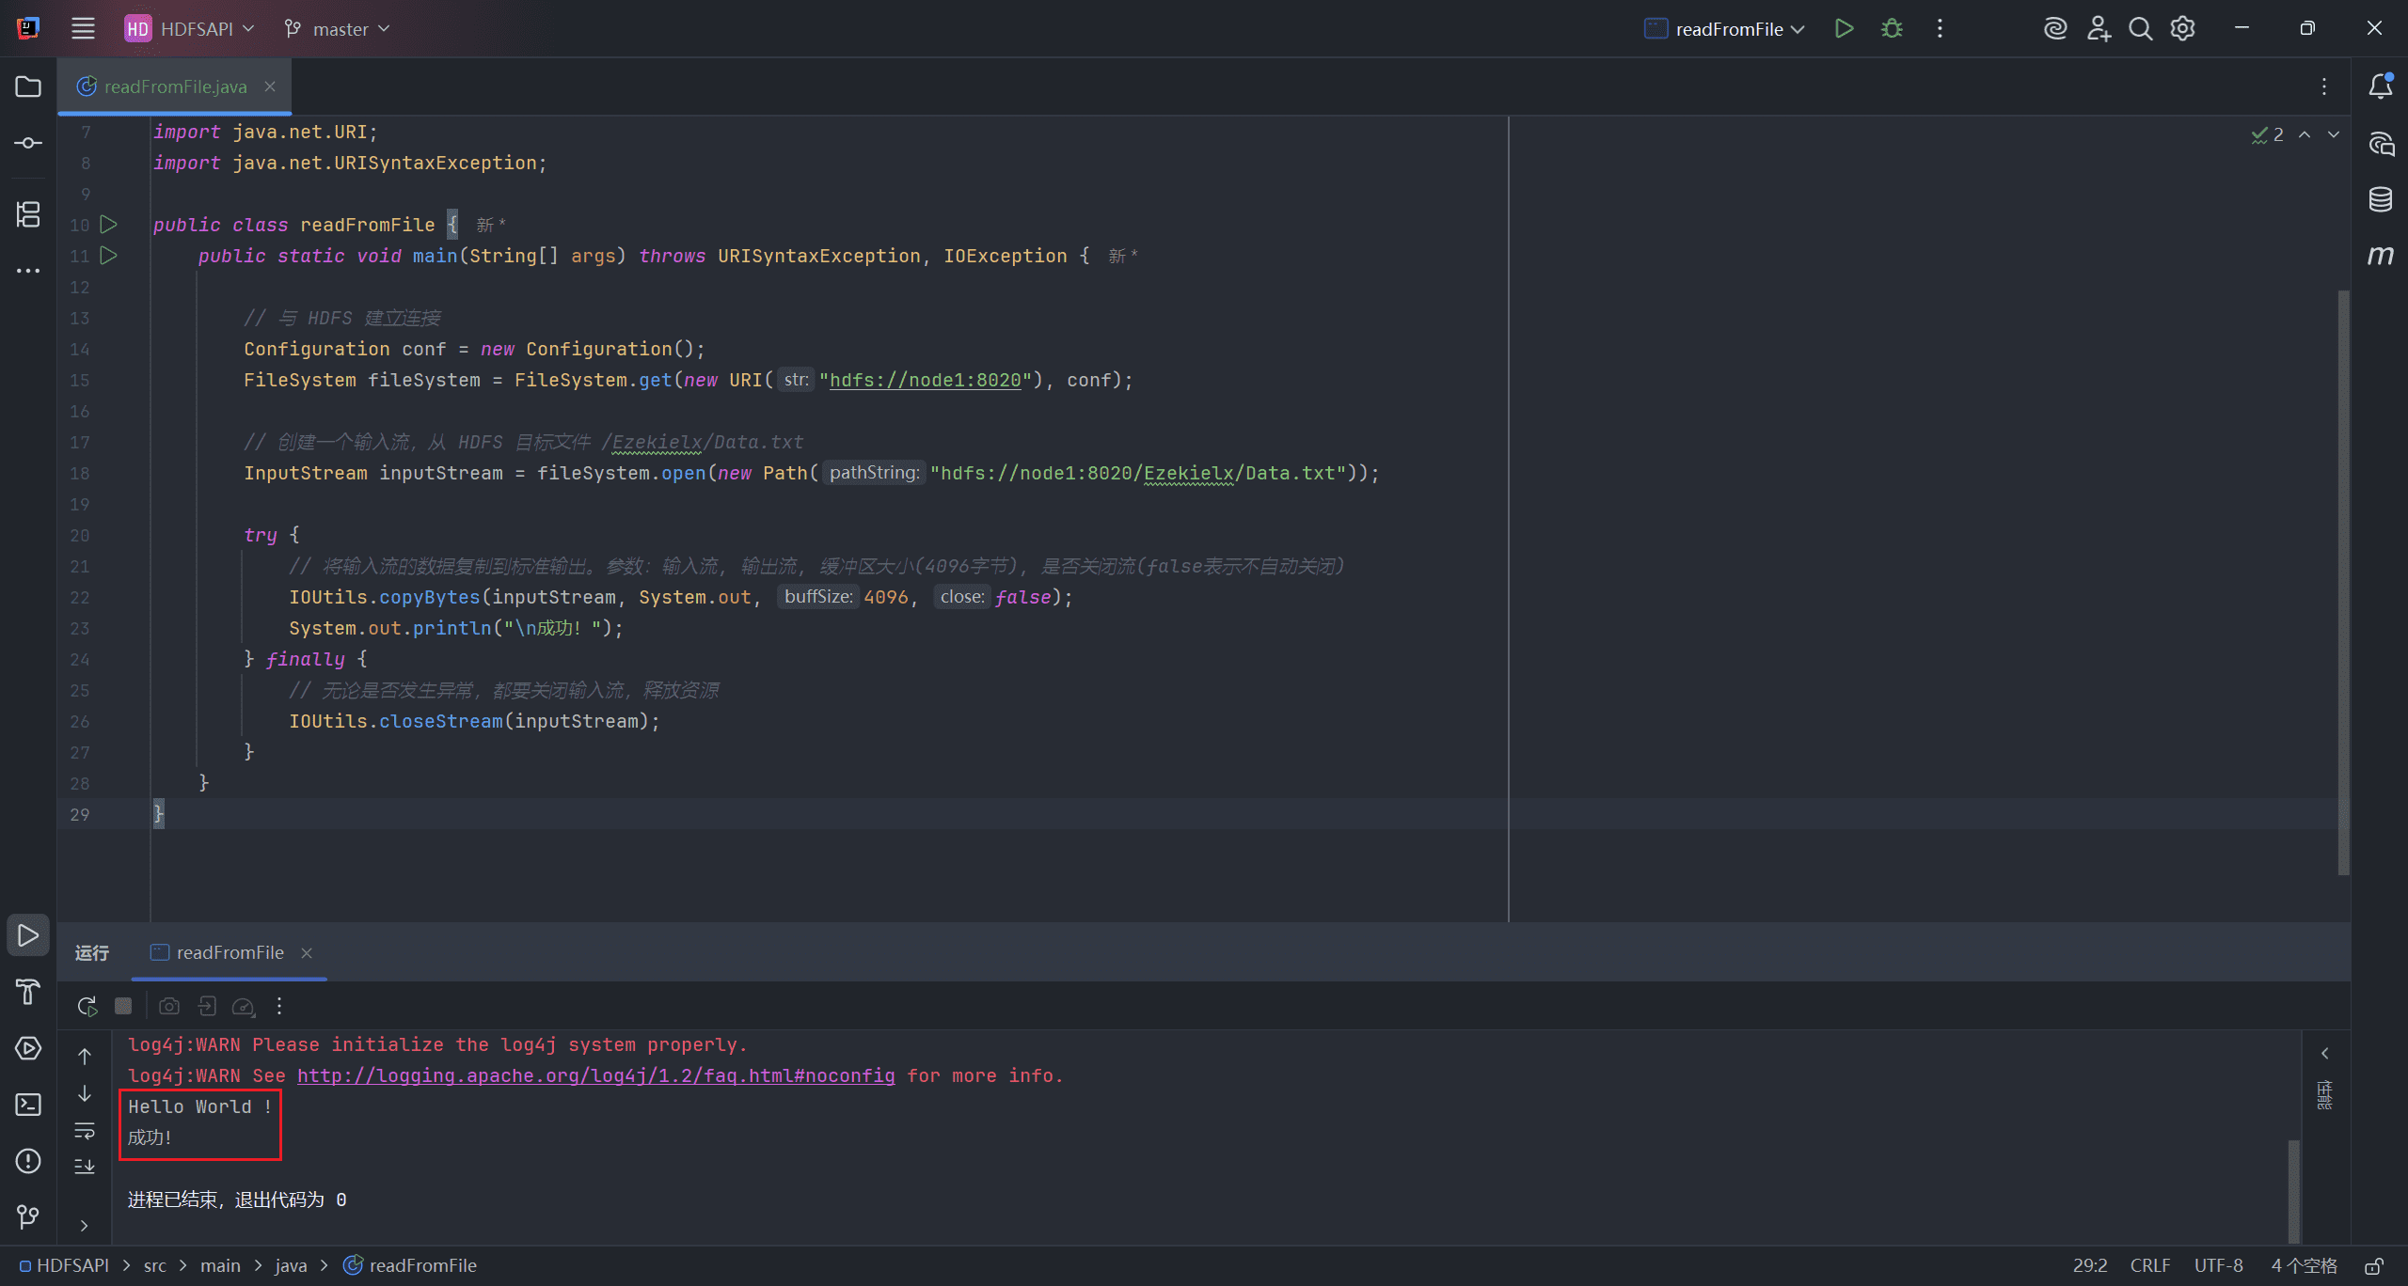Open the readFromFile run configuration dropdown
The image size is (2408, 1286).
(1725, 29)
